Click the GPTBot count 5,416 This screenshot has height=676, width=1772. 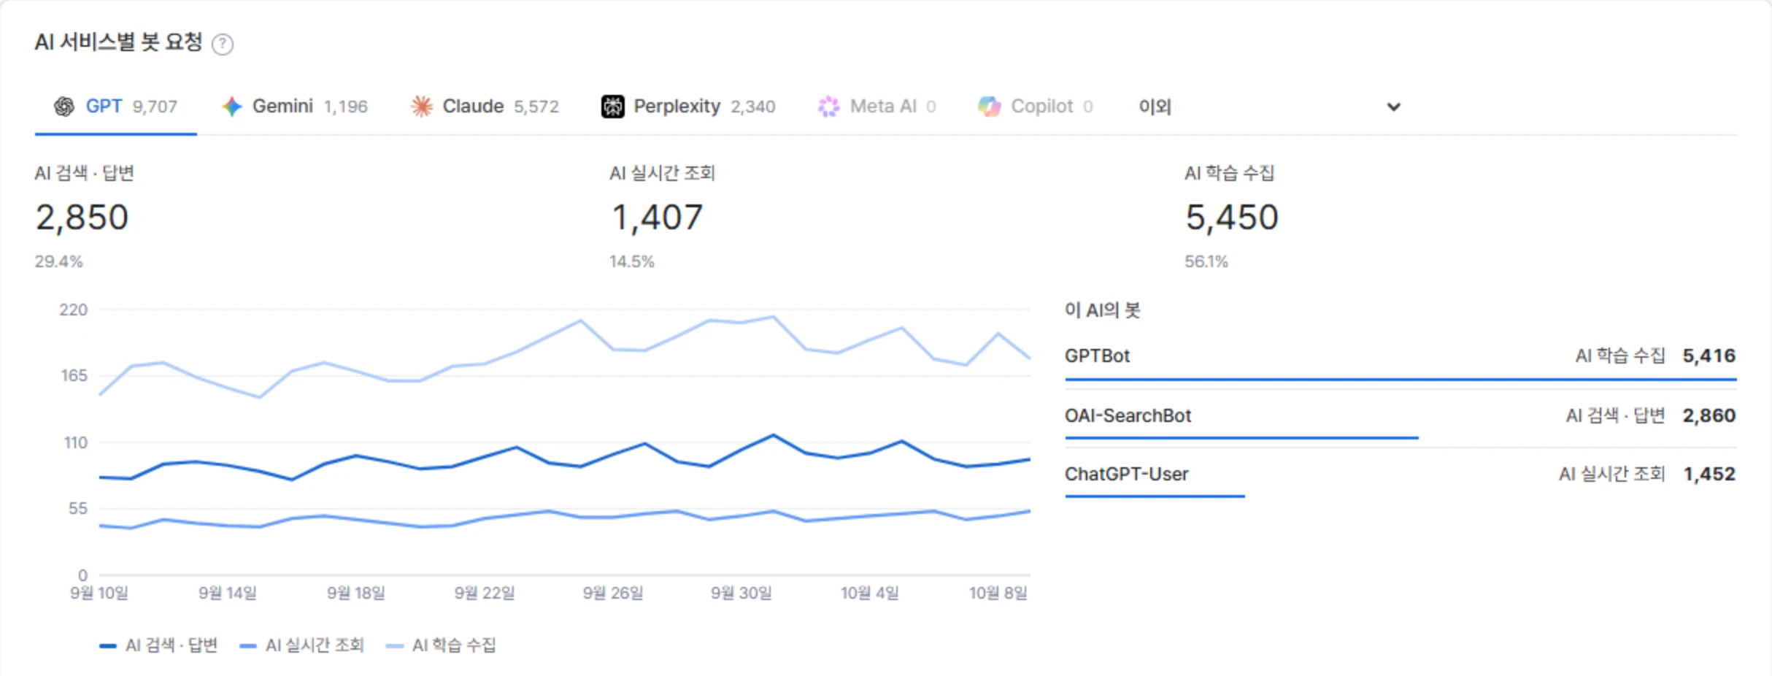click(1709, 356)
